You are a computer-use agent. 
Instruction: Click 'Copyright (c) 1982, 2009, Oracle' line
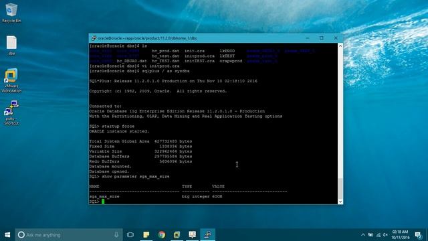158,91
